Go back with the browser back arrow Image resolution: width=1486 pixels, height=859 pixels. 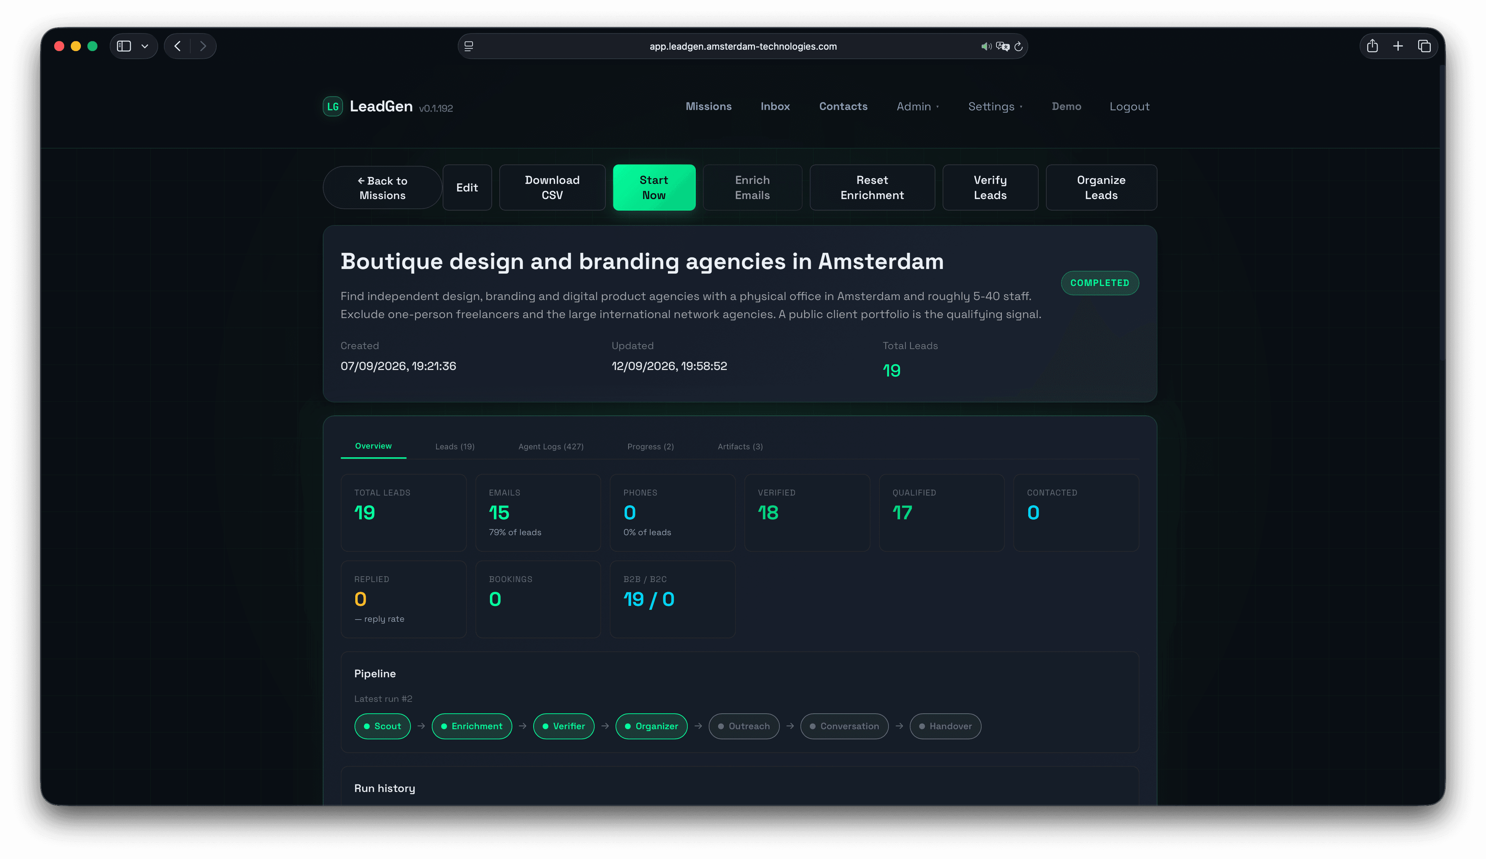click(178, 46)
